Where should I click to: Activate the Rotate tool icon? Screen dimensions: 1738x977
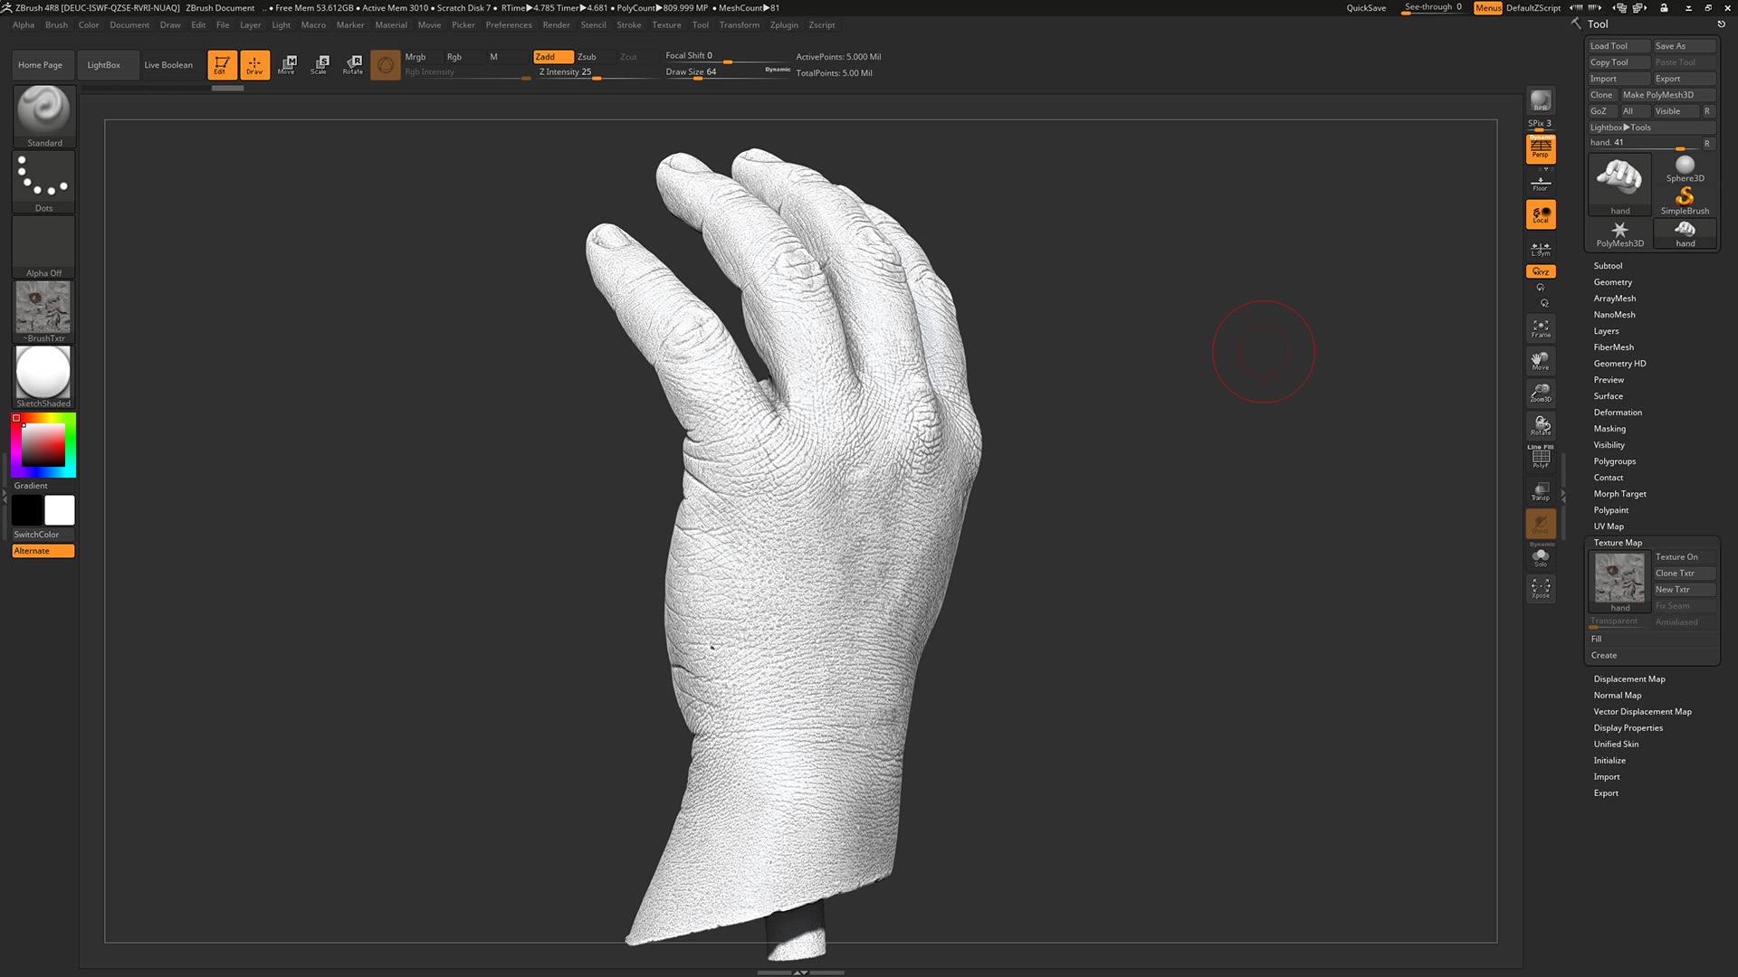tap(352, 63)
